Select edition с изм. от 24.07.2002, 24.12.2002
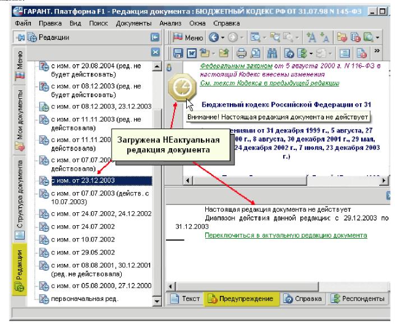Image resolution: width=410 pixels, height=324 pixels. point(95,213)
